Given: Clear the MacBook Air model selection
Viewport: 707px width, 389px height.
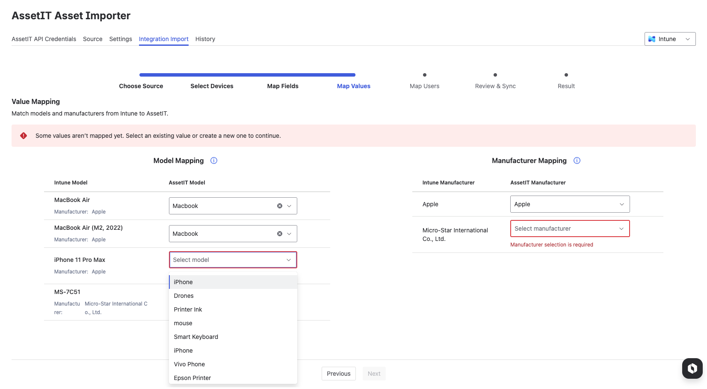Looking at the screenshot, I should point(280,206).
